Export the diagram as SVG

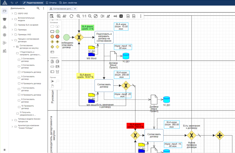tap(128, 16)
